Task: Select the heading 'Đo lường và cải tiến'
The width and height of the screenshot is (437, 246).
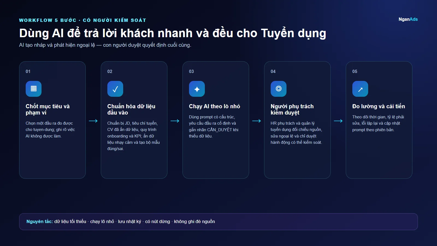Action: [379, 106]
